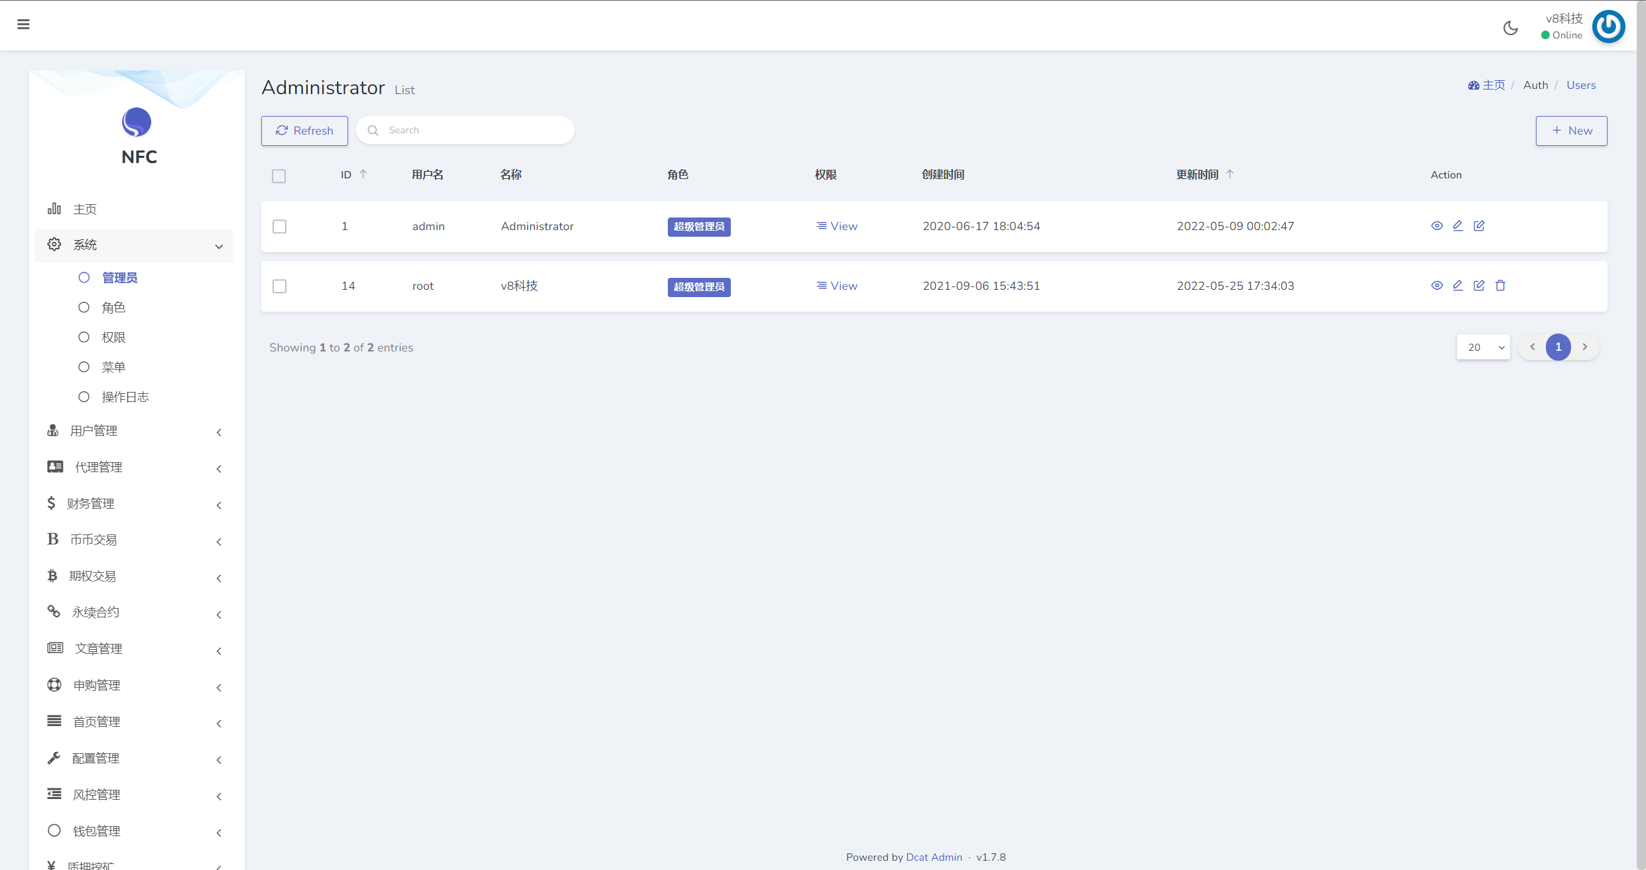The height and width of the screenshot is (870, 1646).
Task: Click the Search input field
Action: 465,131
